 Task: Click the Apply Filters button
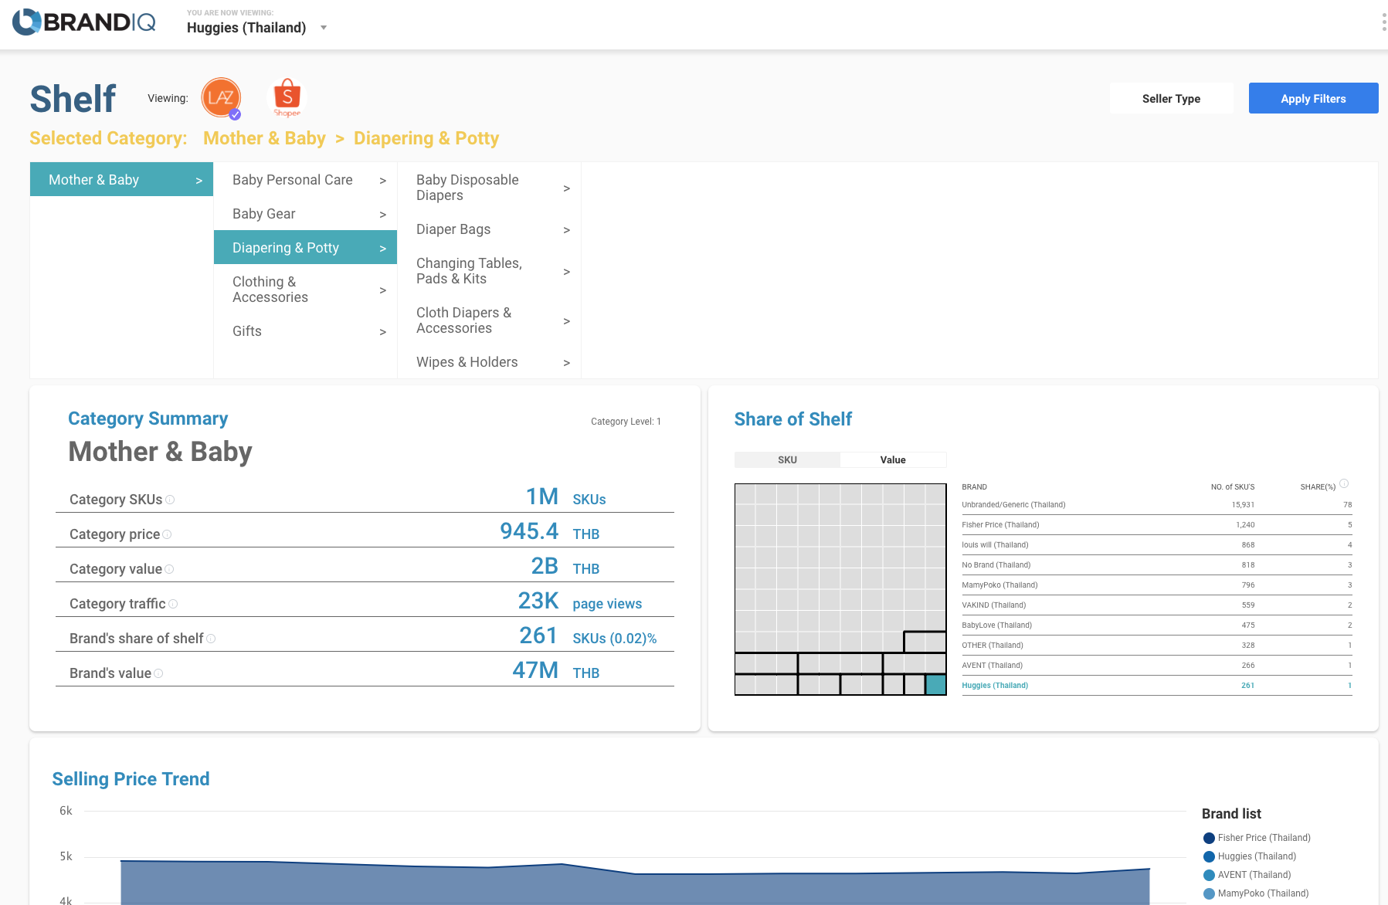click(x=1313, y=98)
